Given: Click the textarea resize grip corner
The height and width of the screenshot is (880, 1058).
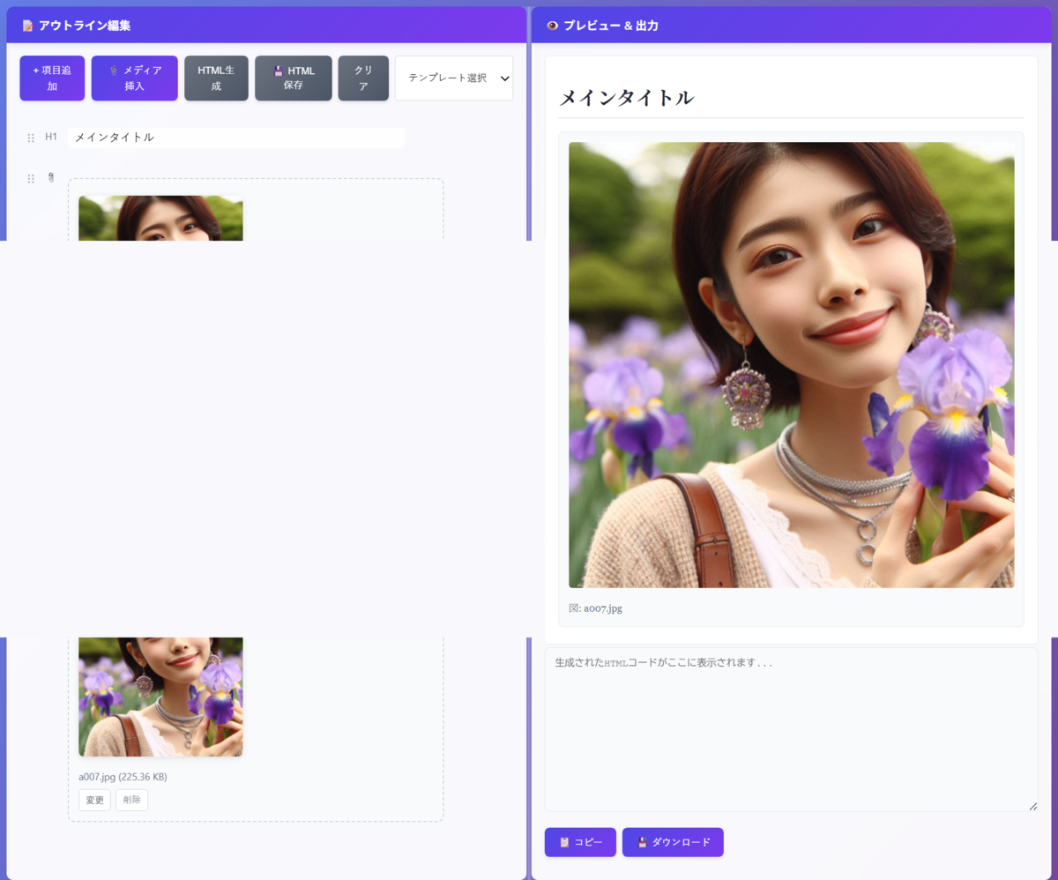Looking at the screenshot, I should pos(1032,806).
